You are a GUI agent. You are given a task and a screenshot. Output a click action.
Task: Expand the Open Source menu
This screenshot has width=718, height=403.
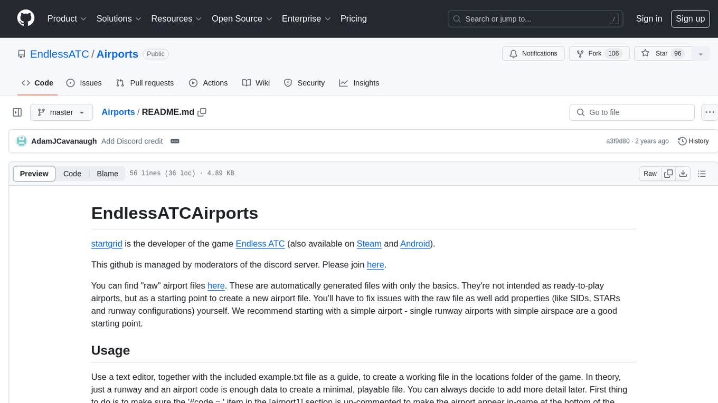242,18
